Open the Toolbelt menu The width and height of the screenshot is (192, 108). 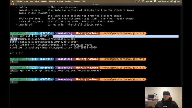[x=68, y=1]
